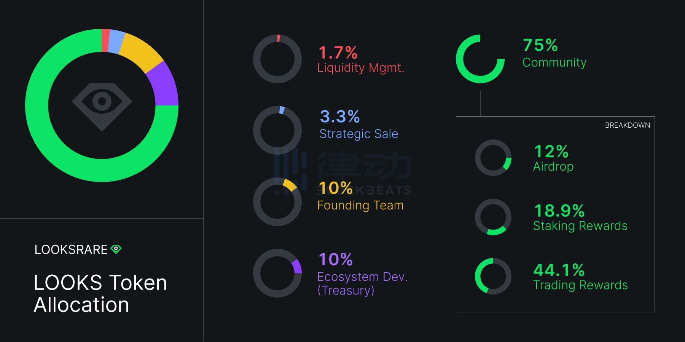Click the 44.1% Trading Rewards percentage
The image size is (685, 342).
click(559, 270)
